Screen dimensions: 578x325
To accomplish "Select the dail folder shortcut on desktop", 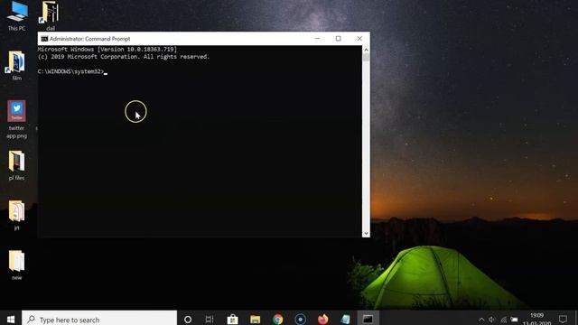I will pyautogui.click(x=51, y=15).
